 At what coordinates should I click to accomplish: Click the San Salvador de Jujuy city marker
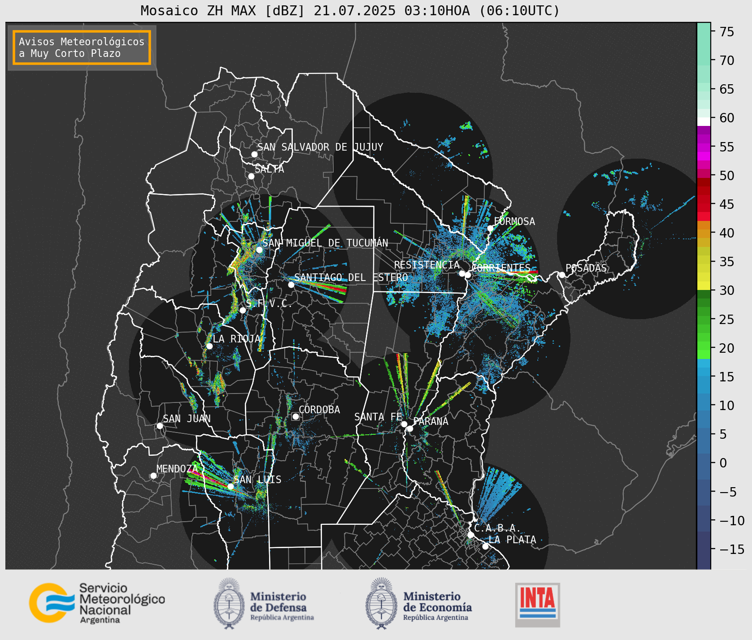pos(254,154)
